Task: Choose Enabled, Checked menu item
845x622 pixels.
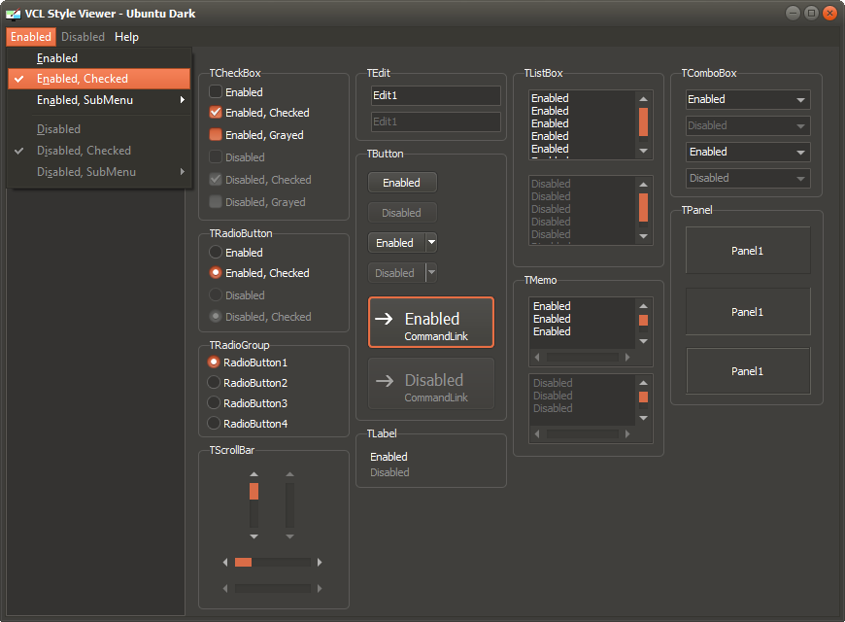Action: coord(99,79)
